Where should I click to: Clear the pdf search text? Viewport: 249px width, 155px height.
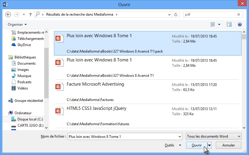point(238,14)
